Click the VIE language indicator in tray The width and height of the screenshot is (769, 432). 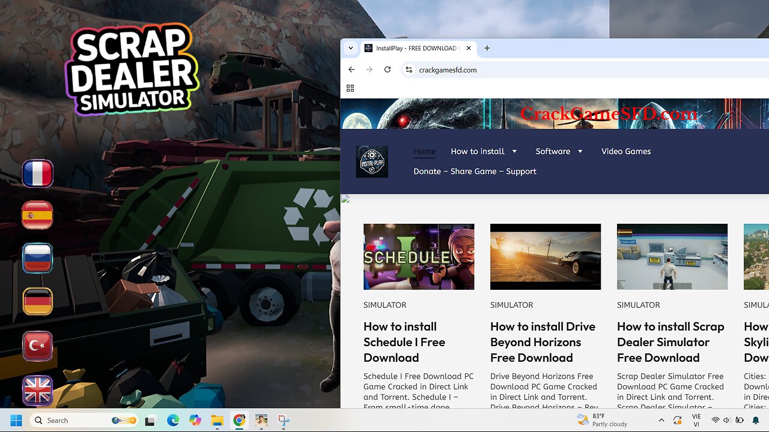point(696,420)
